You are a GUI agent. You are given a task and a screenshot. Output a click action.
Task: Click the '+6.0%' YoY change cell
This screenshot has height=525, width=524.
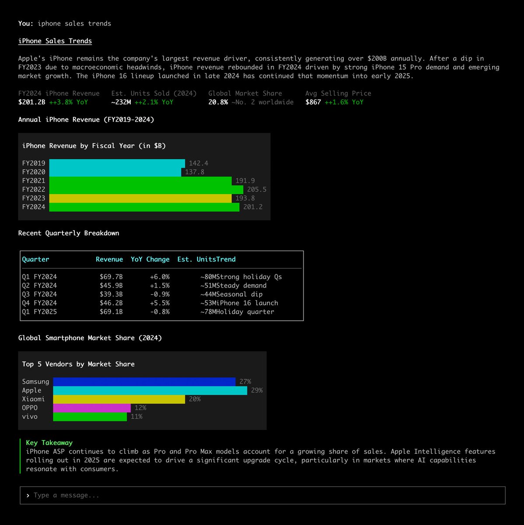pyautogui.click(x=160, y=276)
